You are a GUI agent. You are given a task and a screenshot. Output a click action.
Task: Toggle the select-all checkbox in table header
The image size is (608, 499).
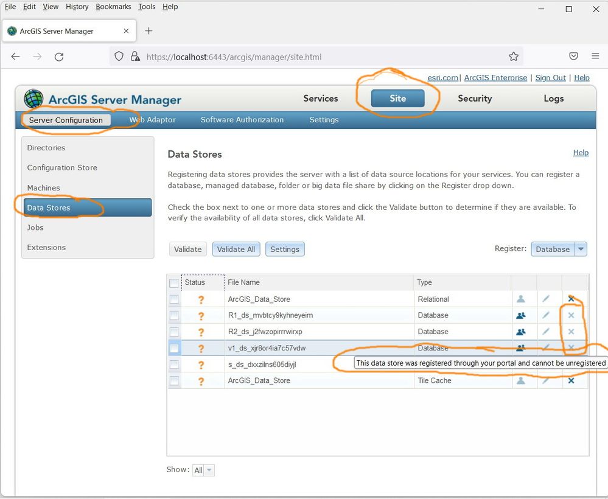(174, 282)
